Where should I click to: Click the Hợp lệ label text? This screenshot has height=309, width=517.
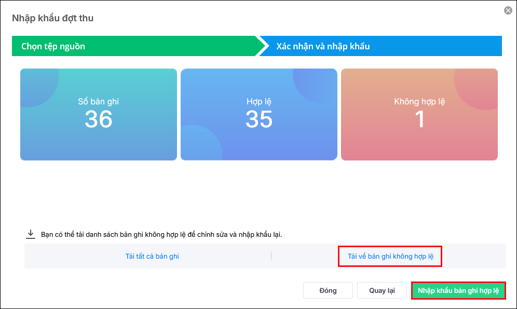click(x=259, y=102)
